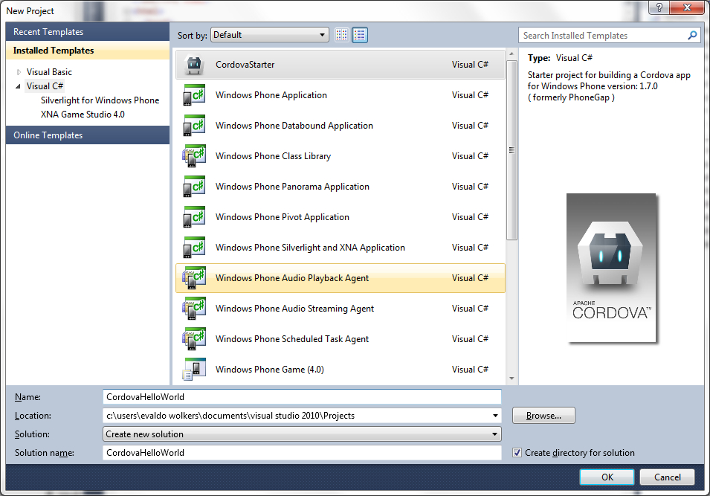Viewport: 710px width, 496px height.
Task: Click the Windows Phone Application template icon
Action: [x=193, y=94]
